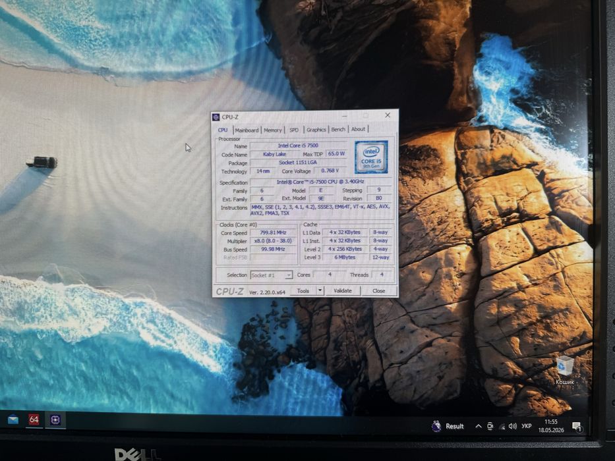Open the notification center icon
Image resolution: width=615 pixels, height=461 pixels.
[x=577, y=427]
